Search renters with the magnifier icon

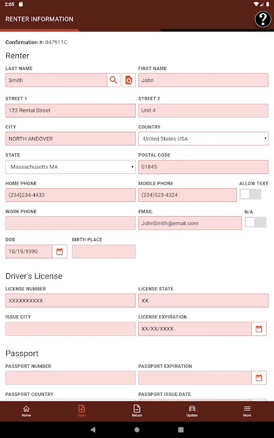(x=114, y=80)
